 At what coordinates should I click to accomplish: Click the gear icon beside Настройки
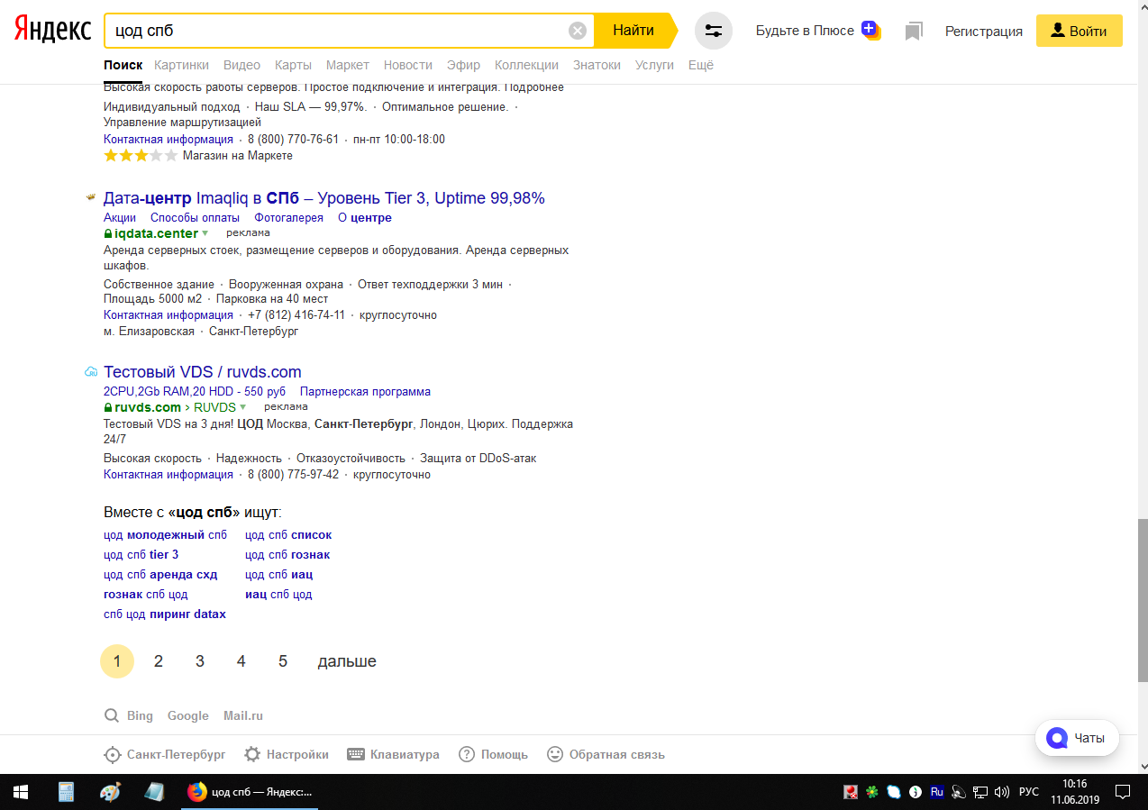click(x=252, y=754)
